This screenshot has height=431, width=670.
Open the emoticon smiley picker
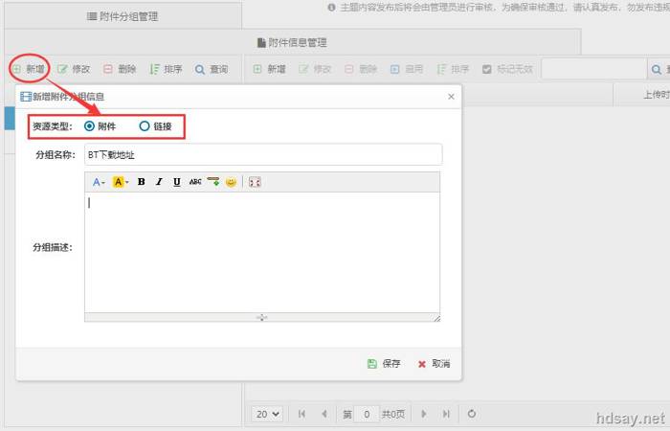point(232,182)
